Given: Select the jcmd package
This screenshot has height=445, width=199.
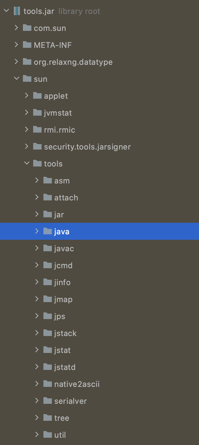Looking at the screenshot, I should 63,265.
